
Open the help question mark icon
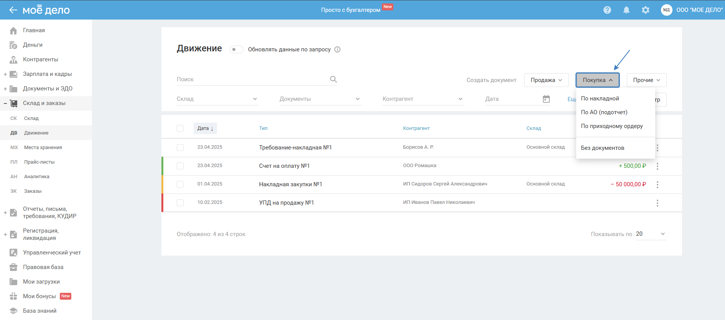607,10
